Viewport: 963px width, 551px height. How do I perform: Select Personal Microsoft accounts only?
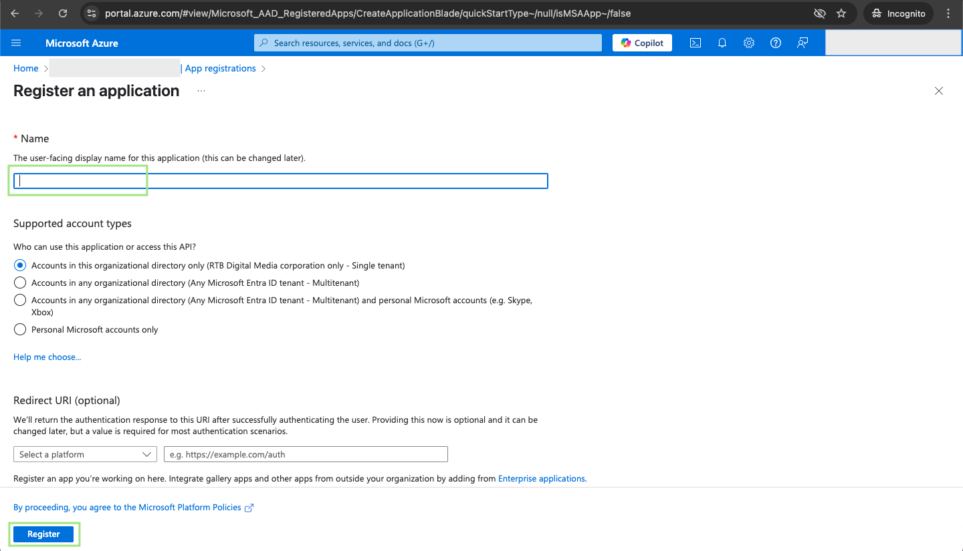click(x=20, y=329)
